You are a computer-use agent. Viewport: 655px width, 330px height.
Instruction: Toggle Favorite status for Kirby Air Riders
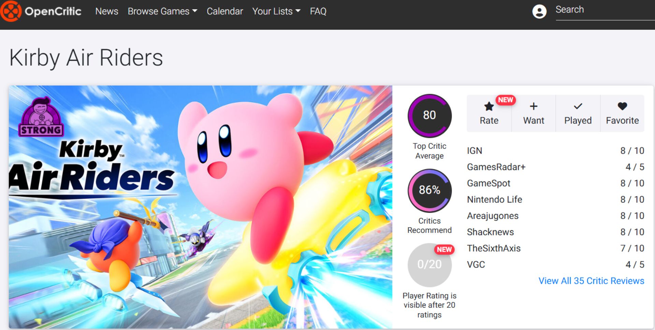[623, 113]
